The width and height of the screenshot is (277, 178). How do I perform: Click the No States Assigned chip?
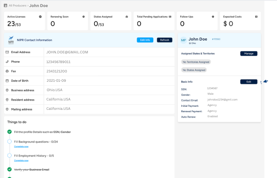point(194,70)
